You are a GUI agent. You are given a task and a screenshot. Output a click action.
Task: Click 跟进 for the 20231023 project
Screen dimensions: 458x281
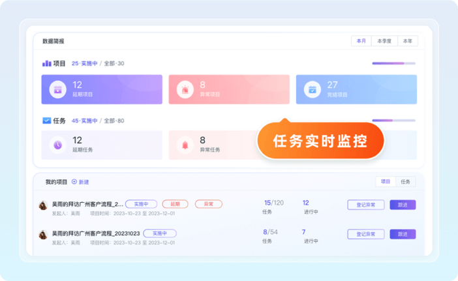click(403, 234)
